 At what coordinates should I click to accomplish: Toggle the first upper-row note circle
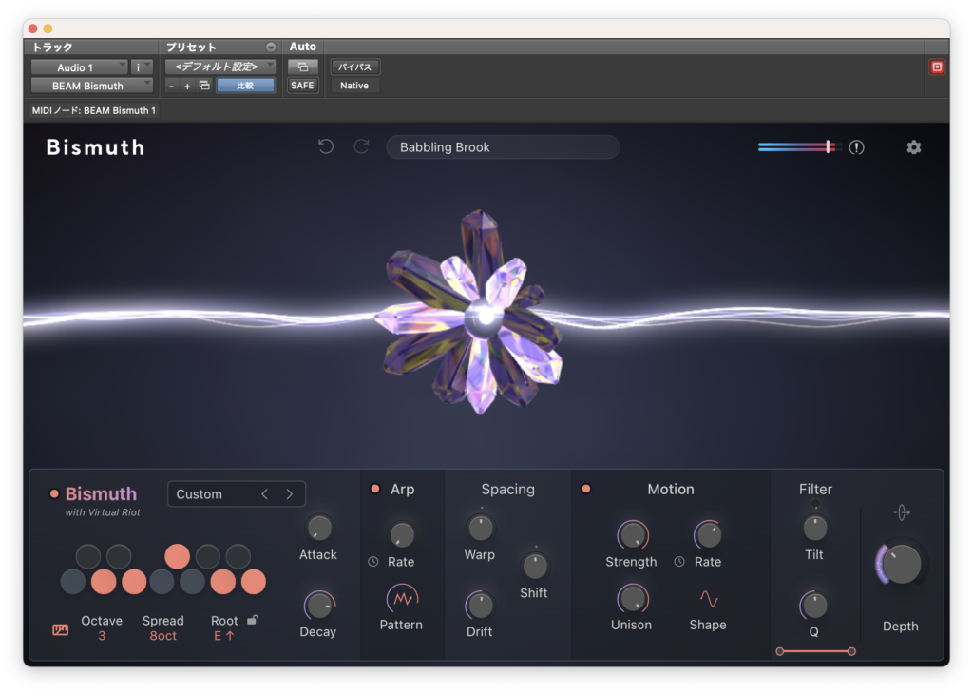point(88,556)
